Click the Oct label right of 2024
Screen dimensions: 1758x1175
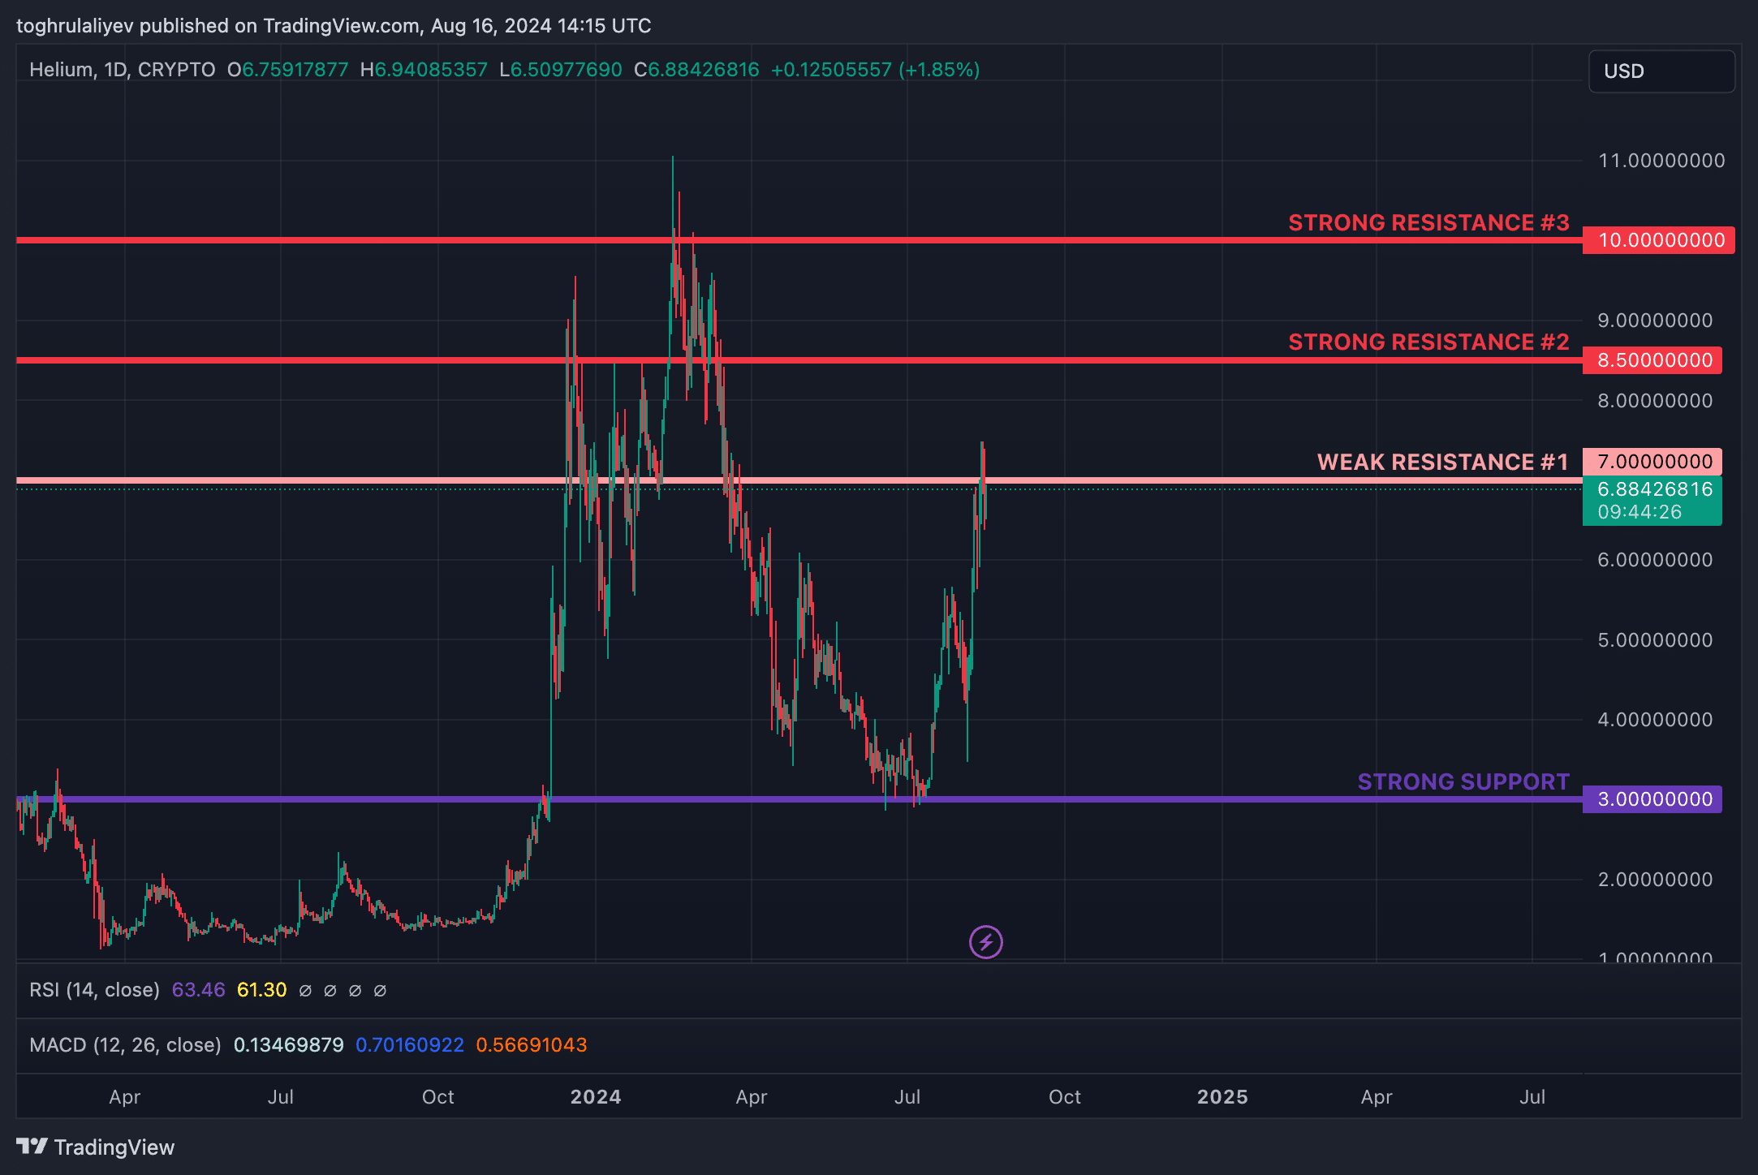pyautogui.click(x=1065, y=1097)
